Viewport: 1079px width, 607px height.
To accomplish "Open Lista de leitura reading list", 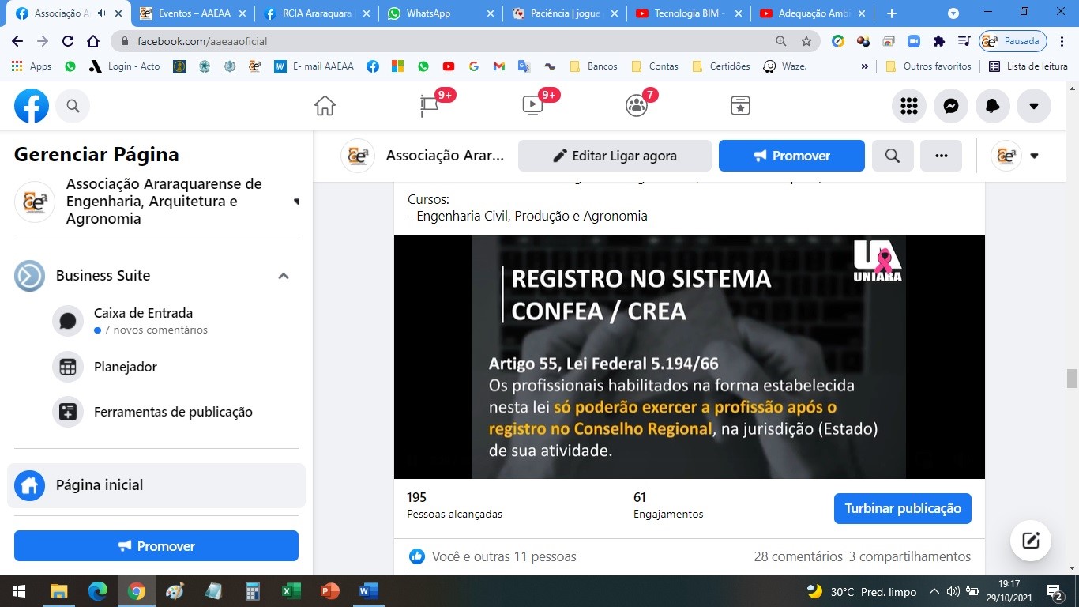I will (x=1028, y=66).
